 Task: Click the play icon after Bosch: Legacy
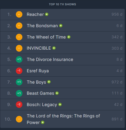(60, 105)
